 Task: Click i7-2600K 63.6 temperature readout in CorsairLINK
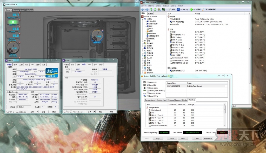pyautogui.click(x=13, y=29)
